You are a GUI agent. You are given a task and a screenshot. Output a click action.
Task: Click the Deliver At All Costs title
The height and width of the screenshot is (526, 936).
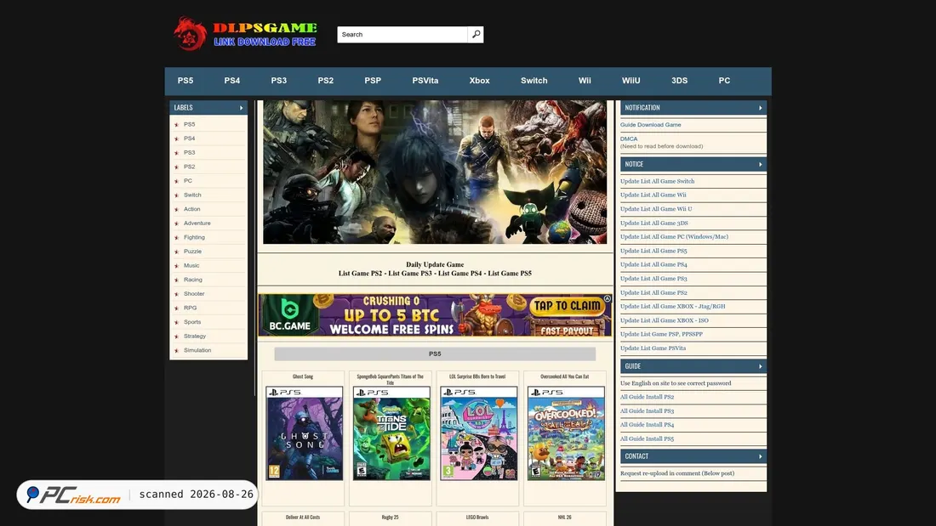303,518
